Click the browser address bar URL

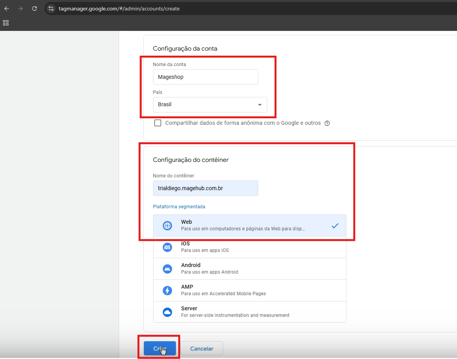pyautogui.click(x=119, y=9)
